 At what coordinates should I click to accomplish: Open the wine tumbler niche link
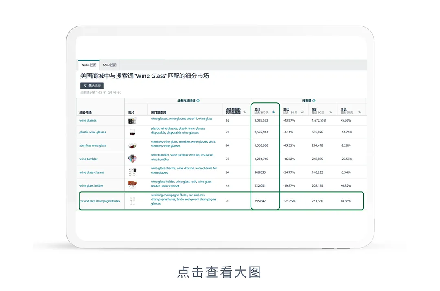[x=88, y=159]
